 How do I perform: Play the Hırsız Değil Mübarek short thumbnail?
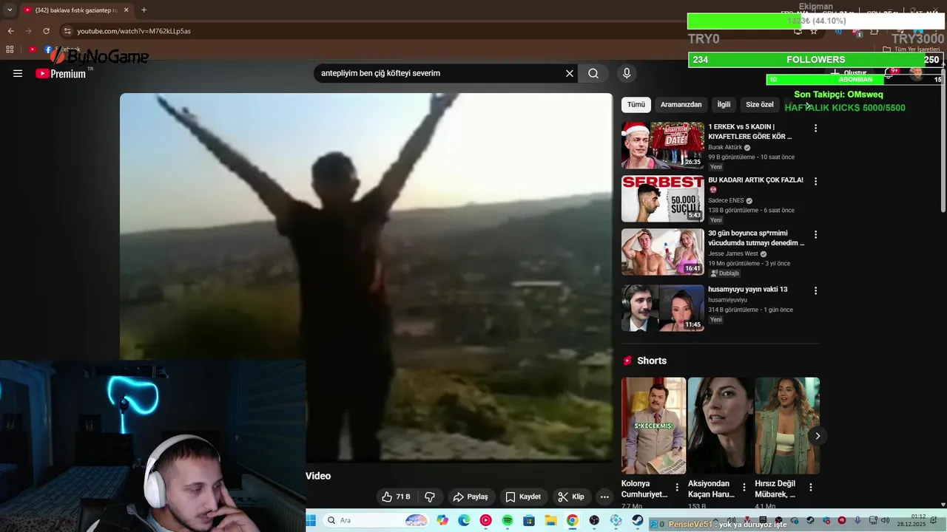(787, 426)
